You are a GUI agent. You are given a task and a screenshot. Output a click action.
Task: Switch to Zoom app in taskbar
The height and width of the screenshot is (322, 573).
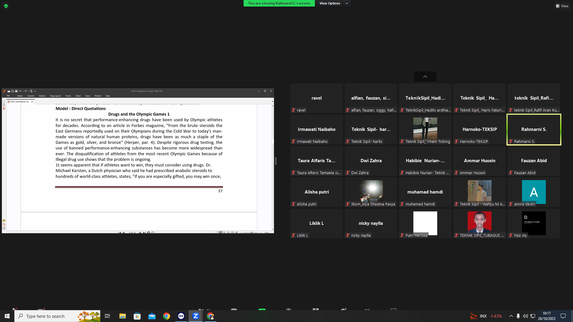click(x=196, y=316)
